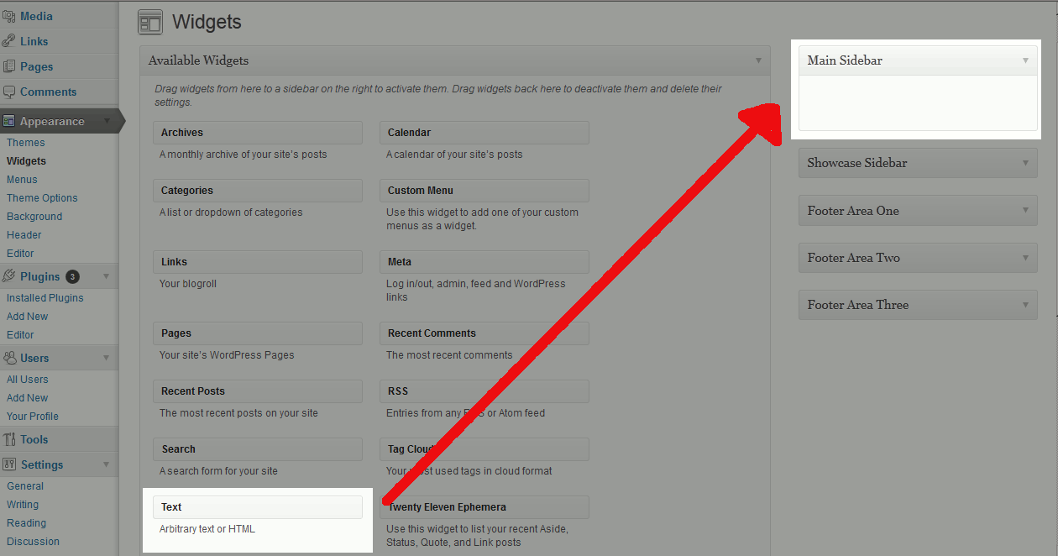The image size is (1058, 556).
Task: Select the Text widget title bar
Action: click(x=257, y=506)
